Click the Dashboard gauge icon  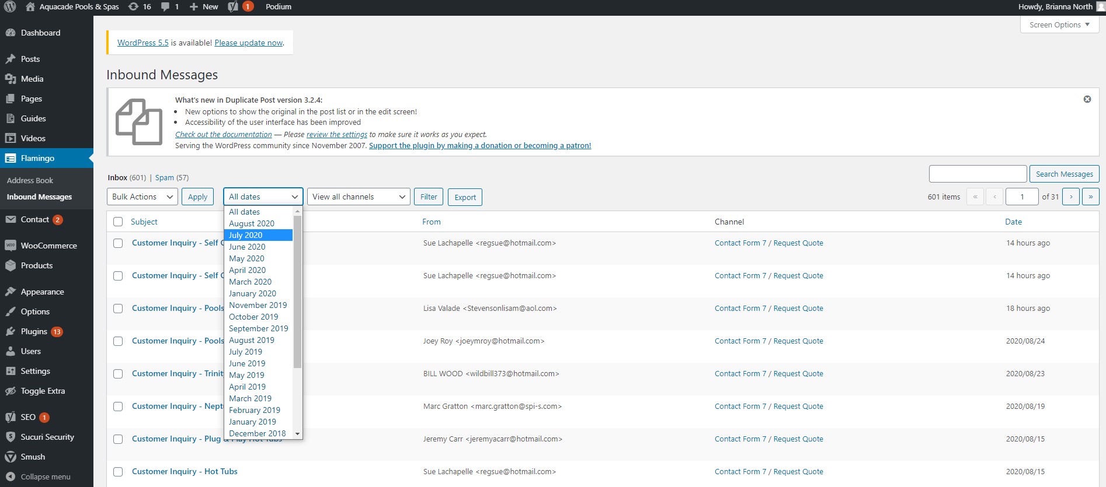(11, 33)
